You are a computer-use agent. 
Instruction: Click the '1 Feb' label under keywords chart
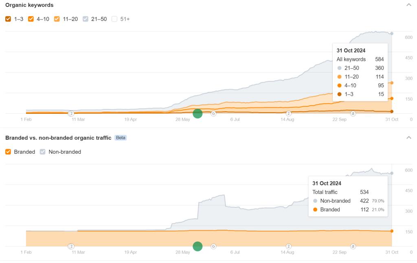(26, 120)
